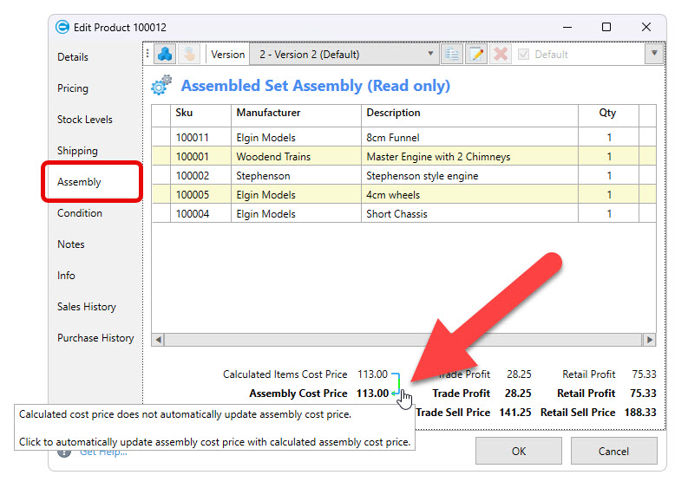Toggle the Default version checkbox
688x488 pixels.
(523, 54)
